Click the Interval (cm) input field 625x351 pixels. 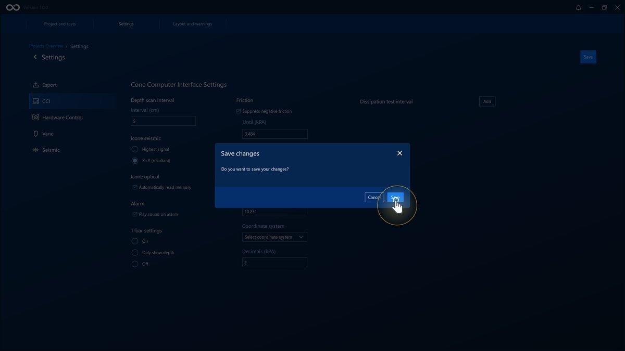[x=164, y=121]
